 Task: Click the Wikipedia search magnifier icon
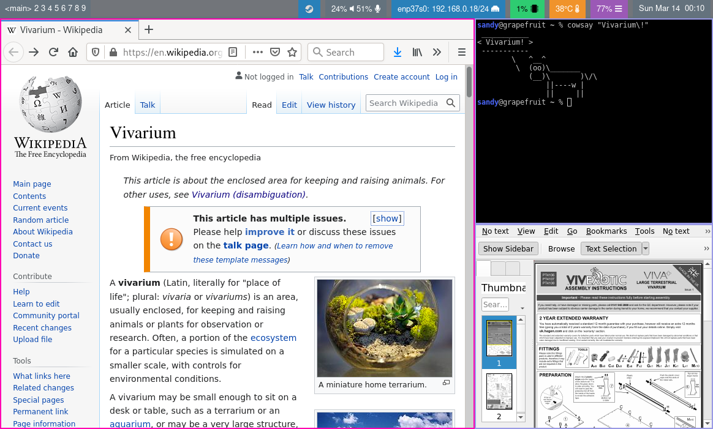451,103
